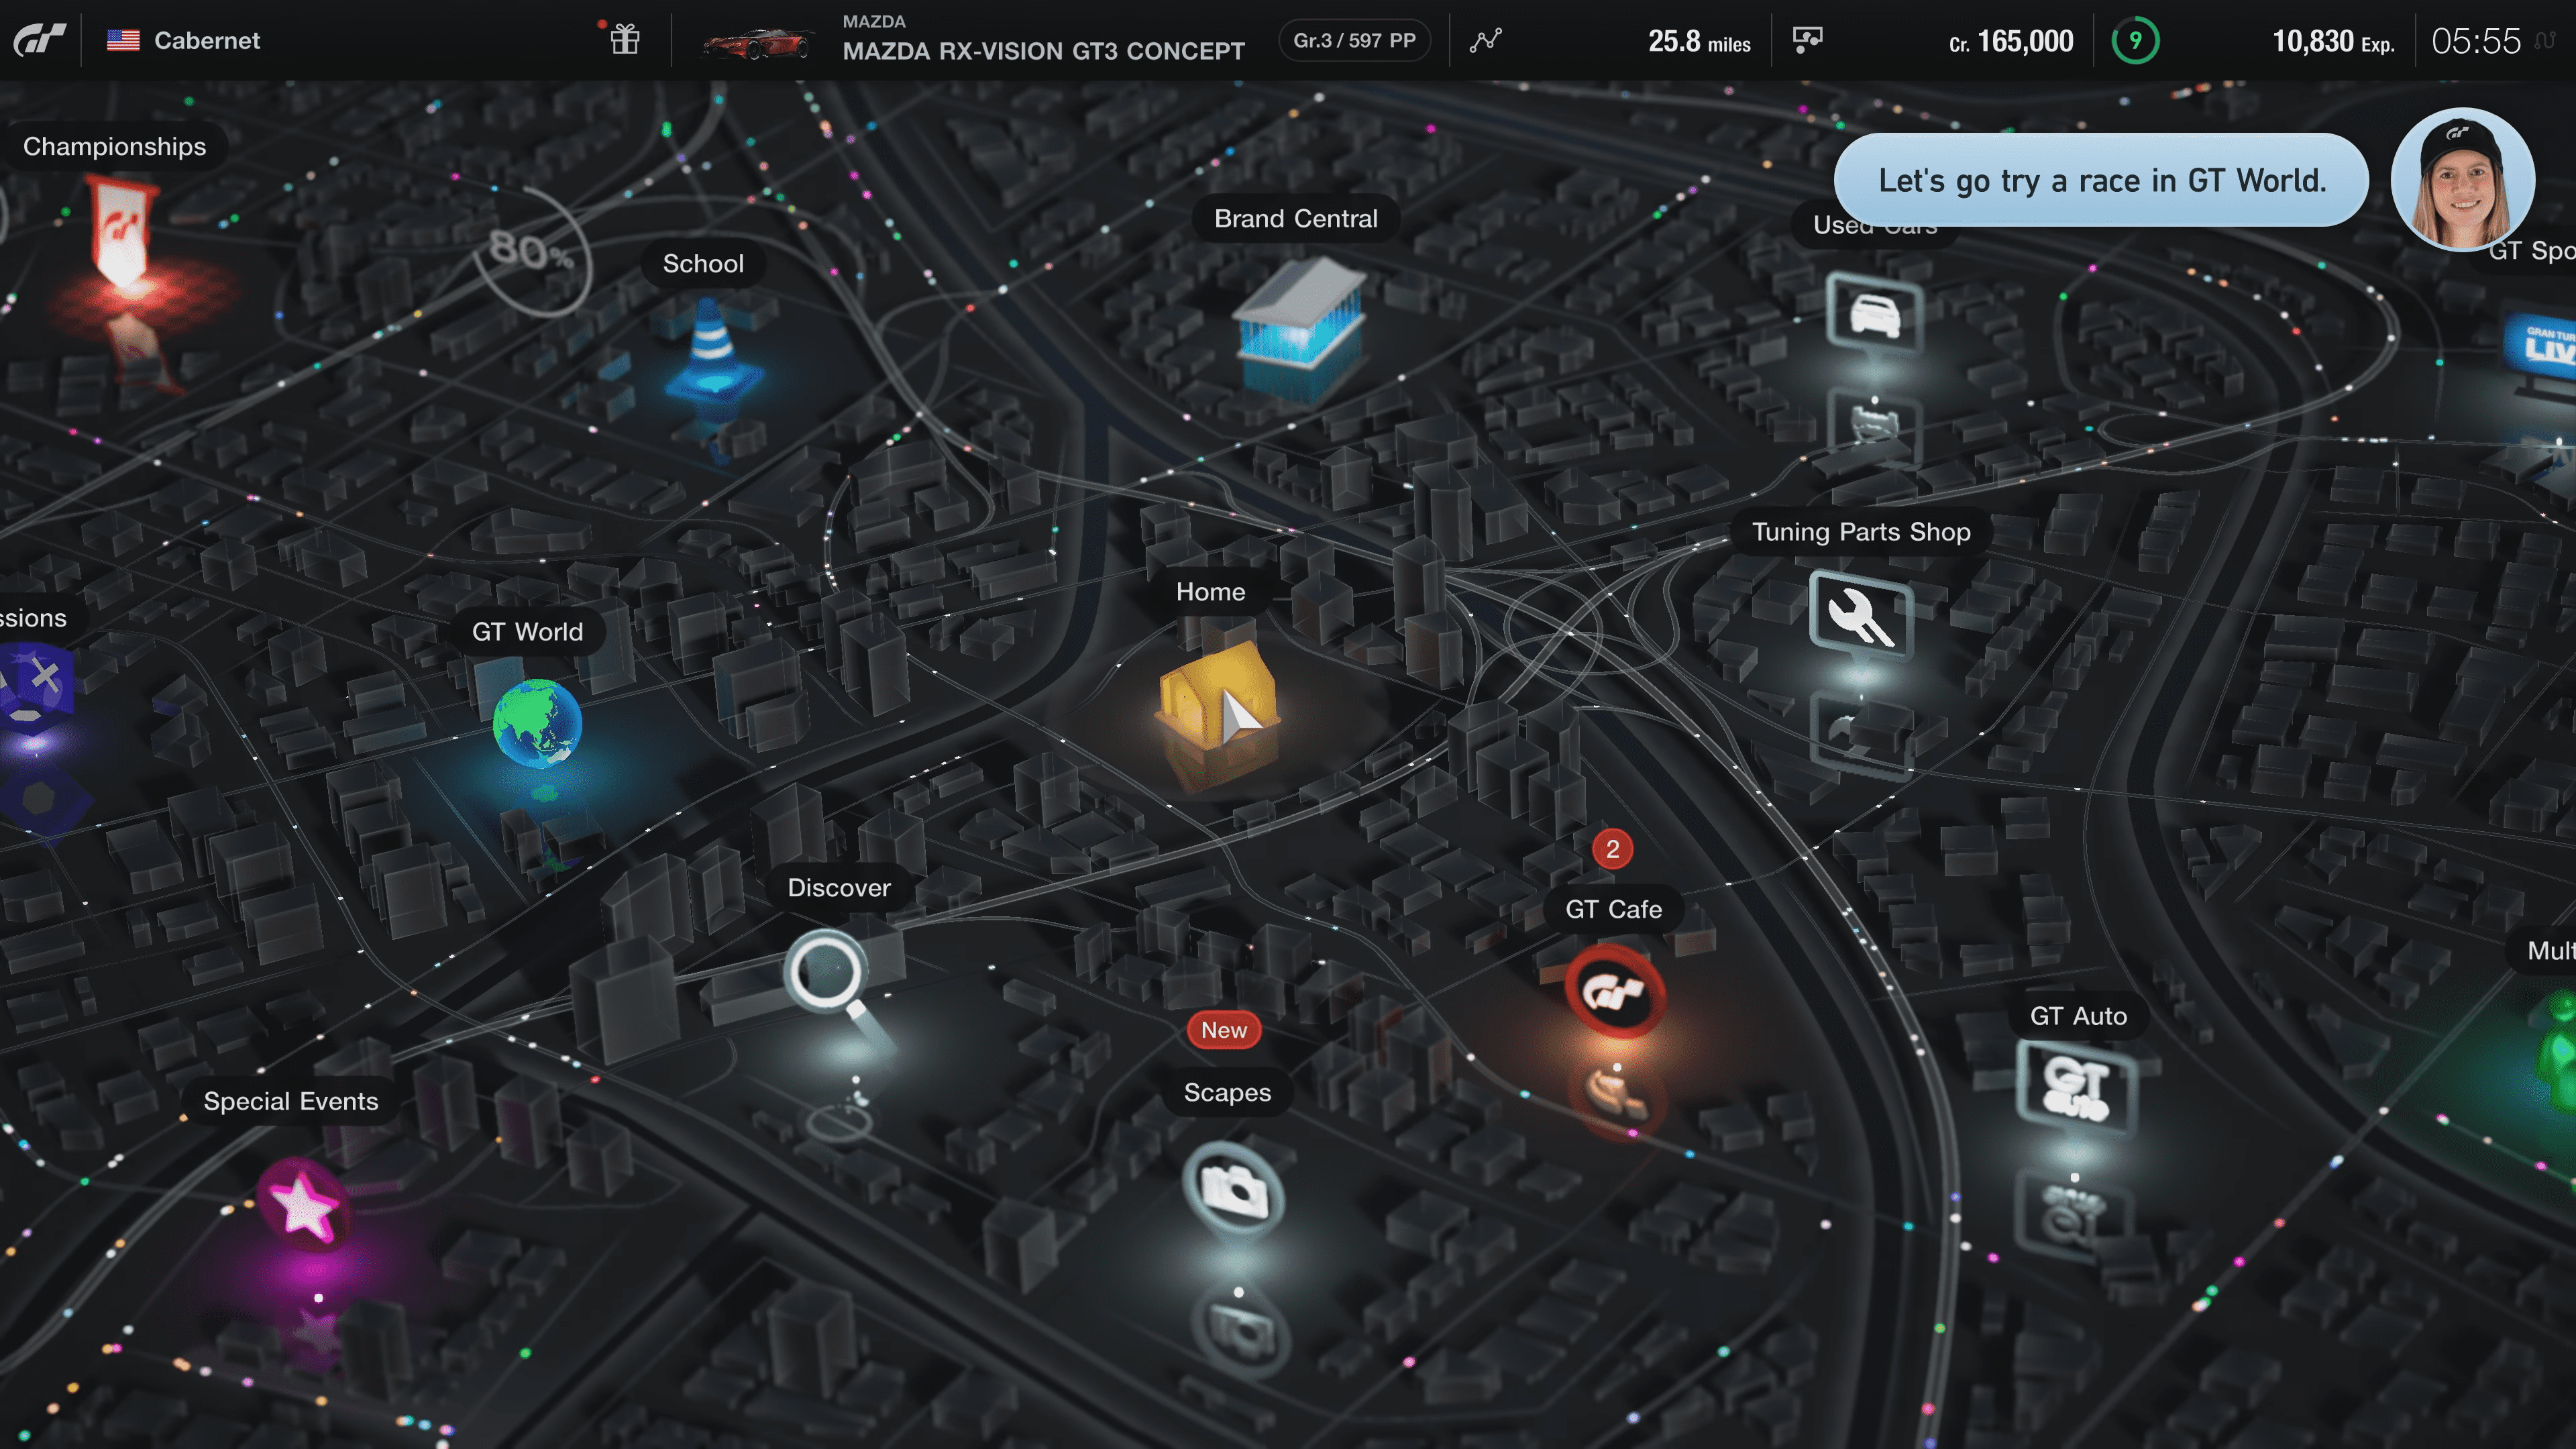
Task: Click the US flag next to Cabernet
Action: [x=123, y=40]
